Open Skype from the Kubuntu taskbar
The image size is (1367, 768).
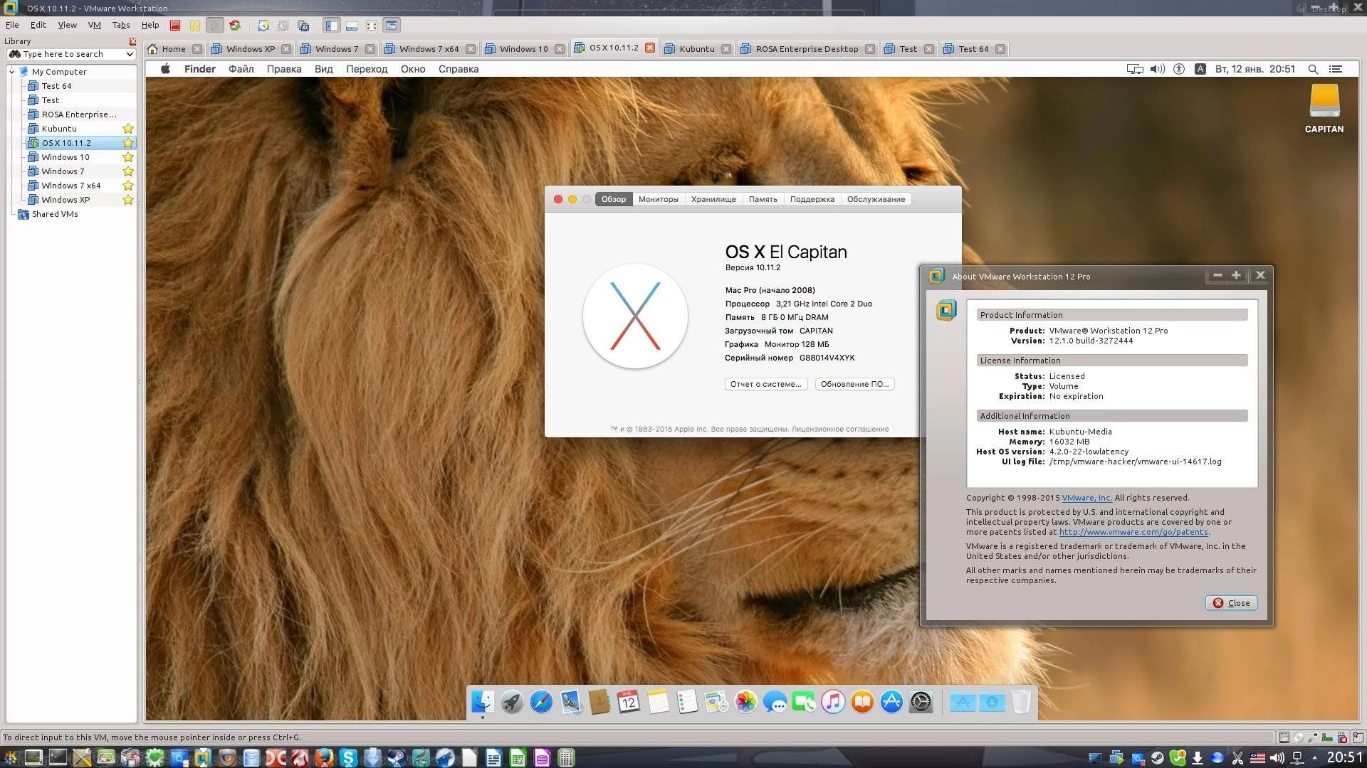(x=348, y=758)
